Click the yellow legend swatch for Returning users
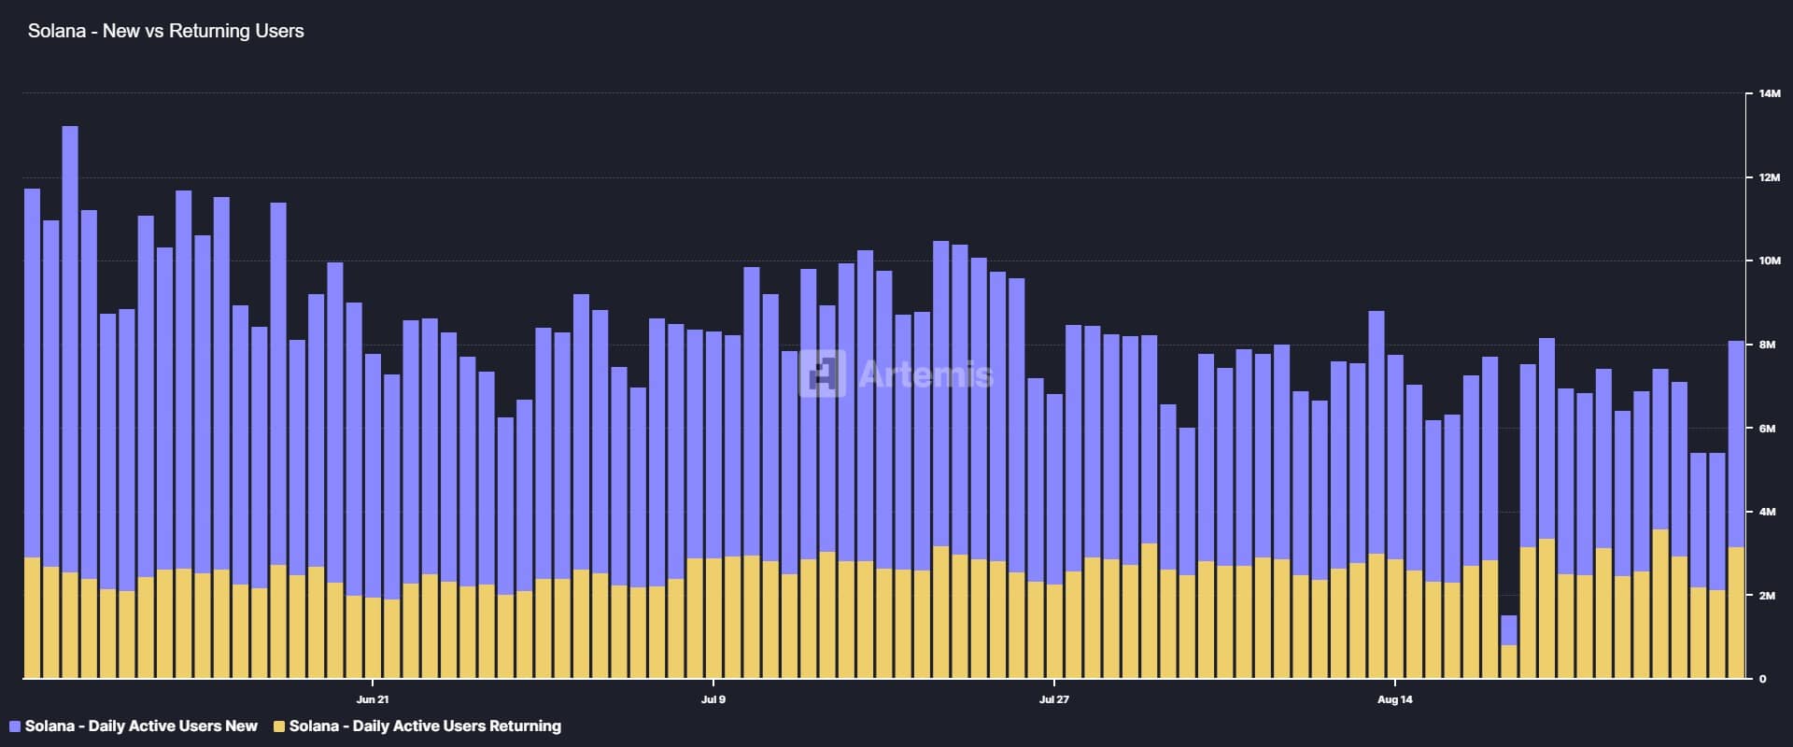The height and width of the screenshot is (747, 1793). [279, 726]
